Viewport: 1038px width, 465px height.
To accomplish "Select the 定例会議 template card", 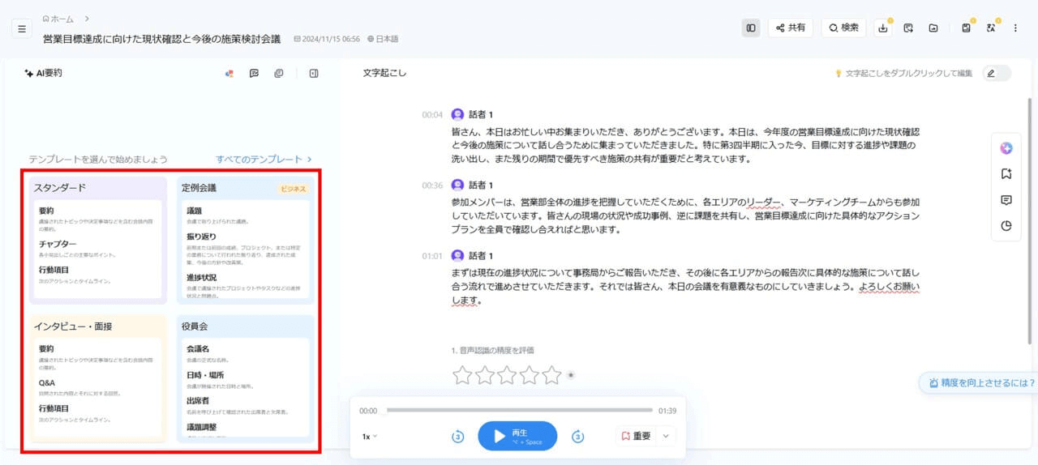I will point(246,241).
